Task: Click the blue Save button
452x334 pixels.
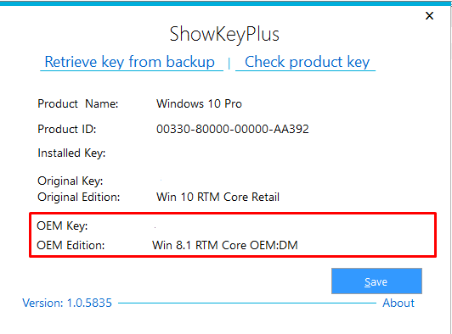Action: click(x=376, y=281)
